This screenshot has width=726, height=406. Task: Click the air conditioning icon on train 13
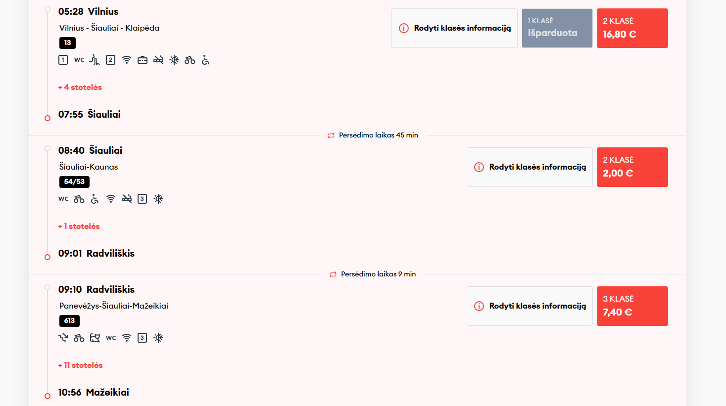[174, 60]
